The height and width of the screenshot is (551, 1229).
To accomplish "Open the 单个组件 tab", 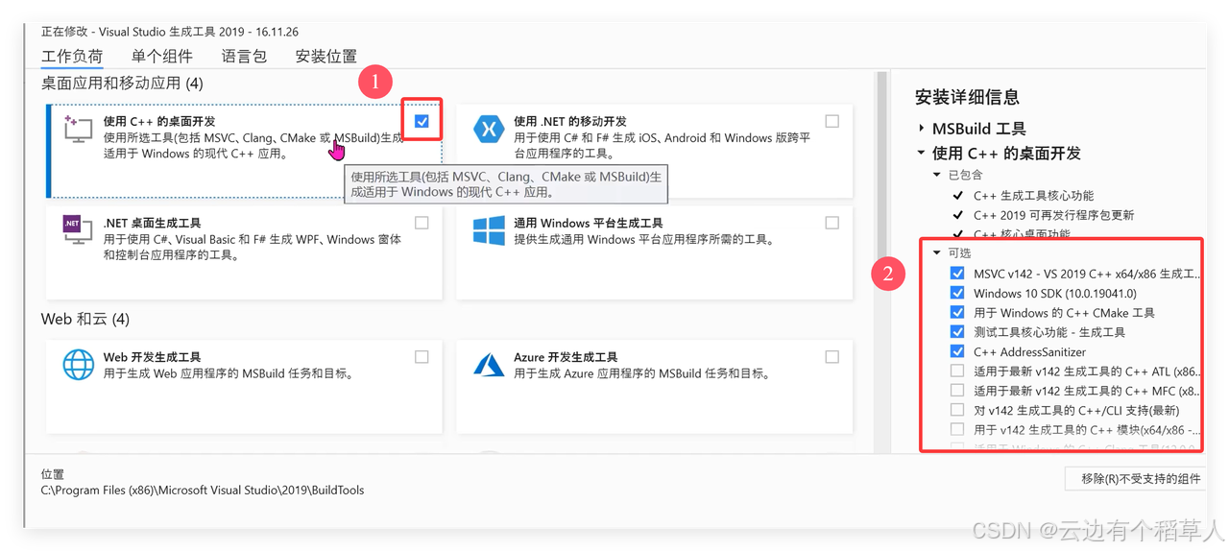I will pos(162,57).
